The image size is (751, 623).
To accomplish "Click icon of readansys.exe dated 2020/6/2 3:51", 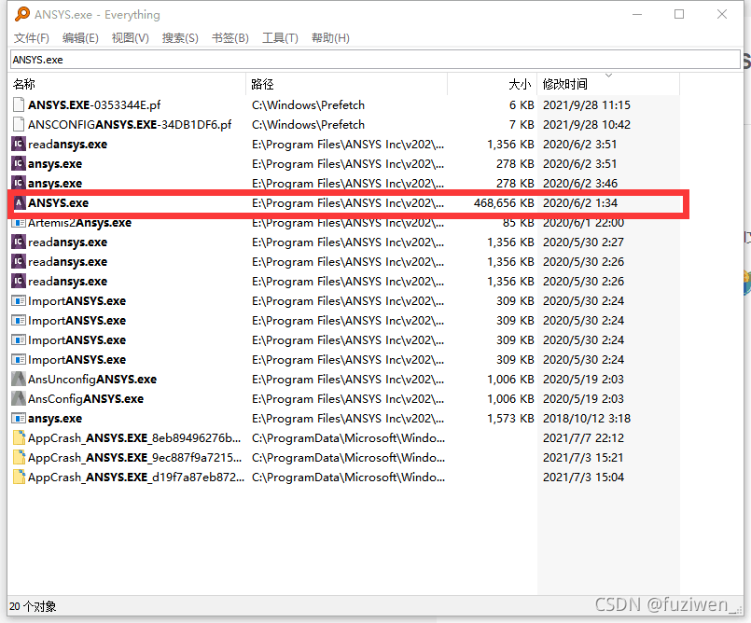I will pyautogui.click(x=19, y=144).
